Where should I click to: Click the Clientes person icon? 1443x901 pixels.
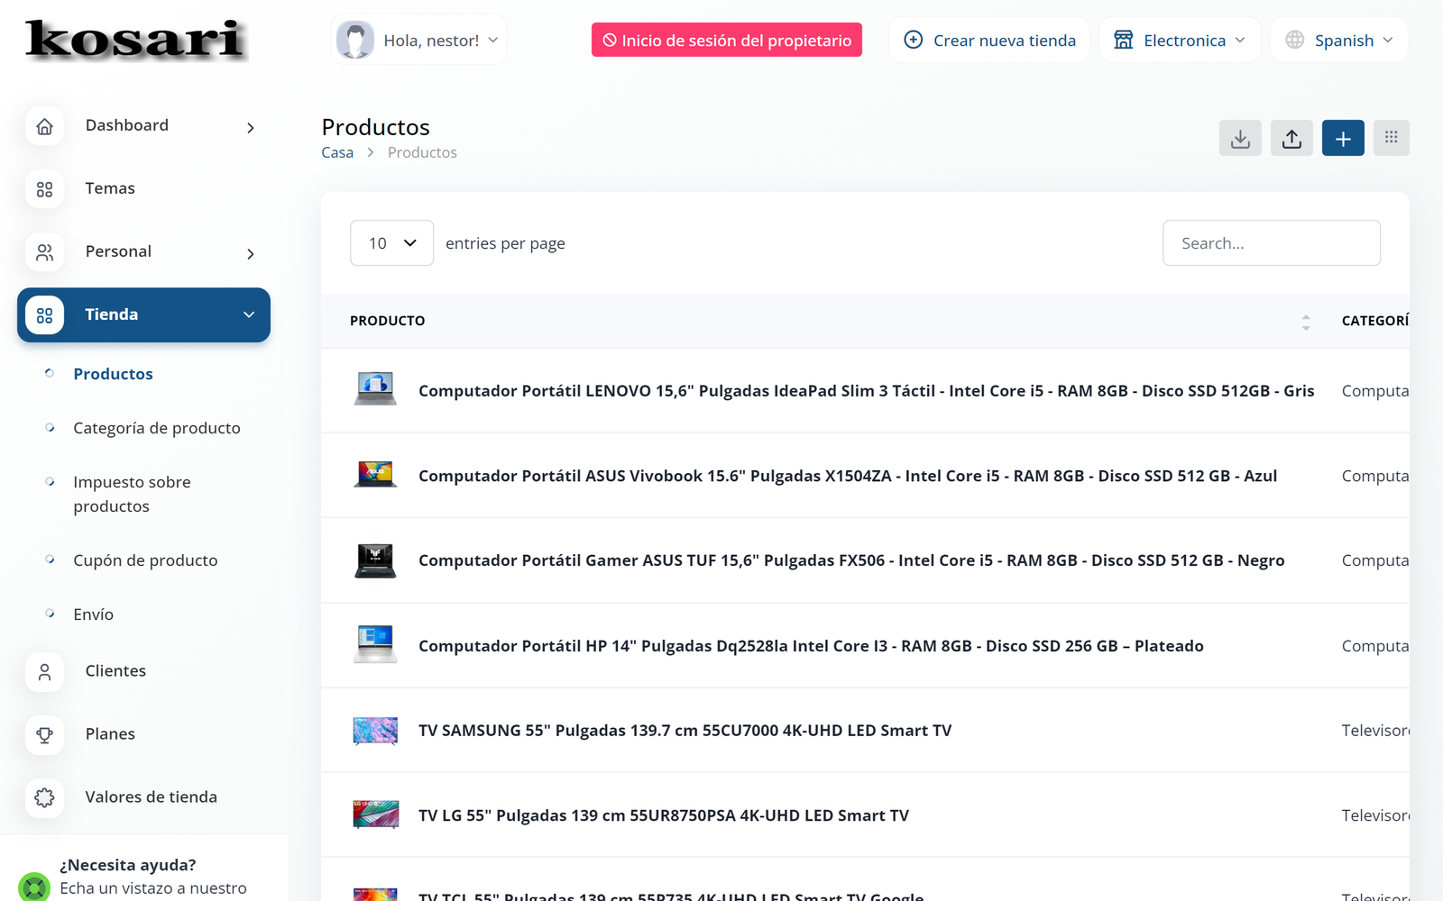(x=44, y=671)
